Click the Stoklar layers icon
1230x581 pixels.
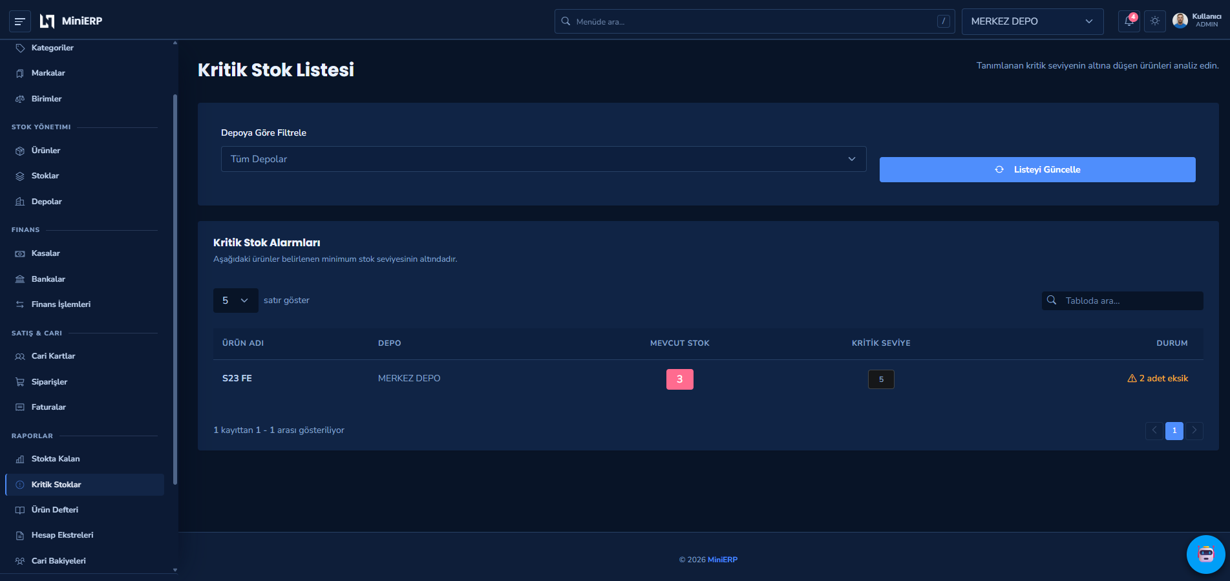pos(20,176)
